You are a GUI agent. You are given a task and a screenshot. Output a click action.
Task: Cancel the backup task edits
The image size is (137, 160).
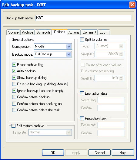[x=100, y=152]
